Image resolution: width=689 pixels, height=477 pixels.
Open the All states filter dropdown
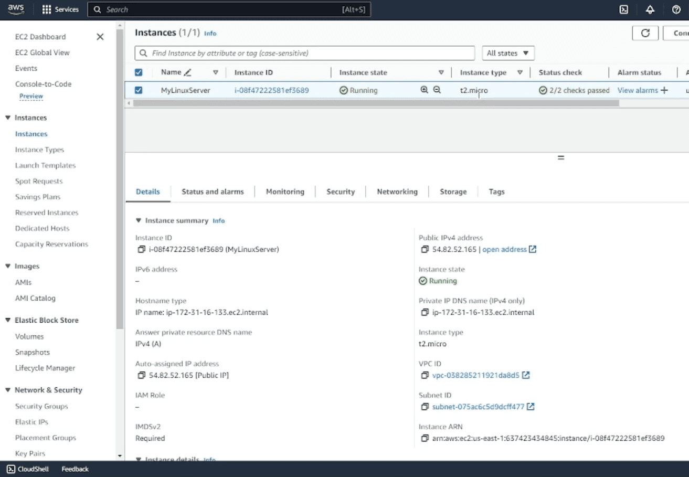pos(507,53)
